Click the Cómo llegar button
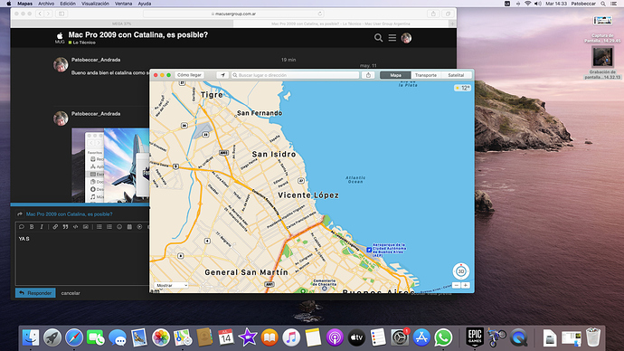The height and width of the screenshot is (351, 624). 189,75
